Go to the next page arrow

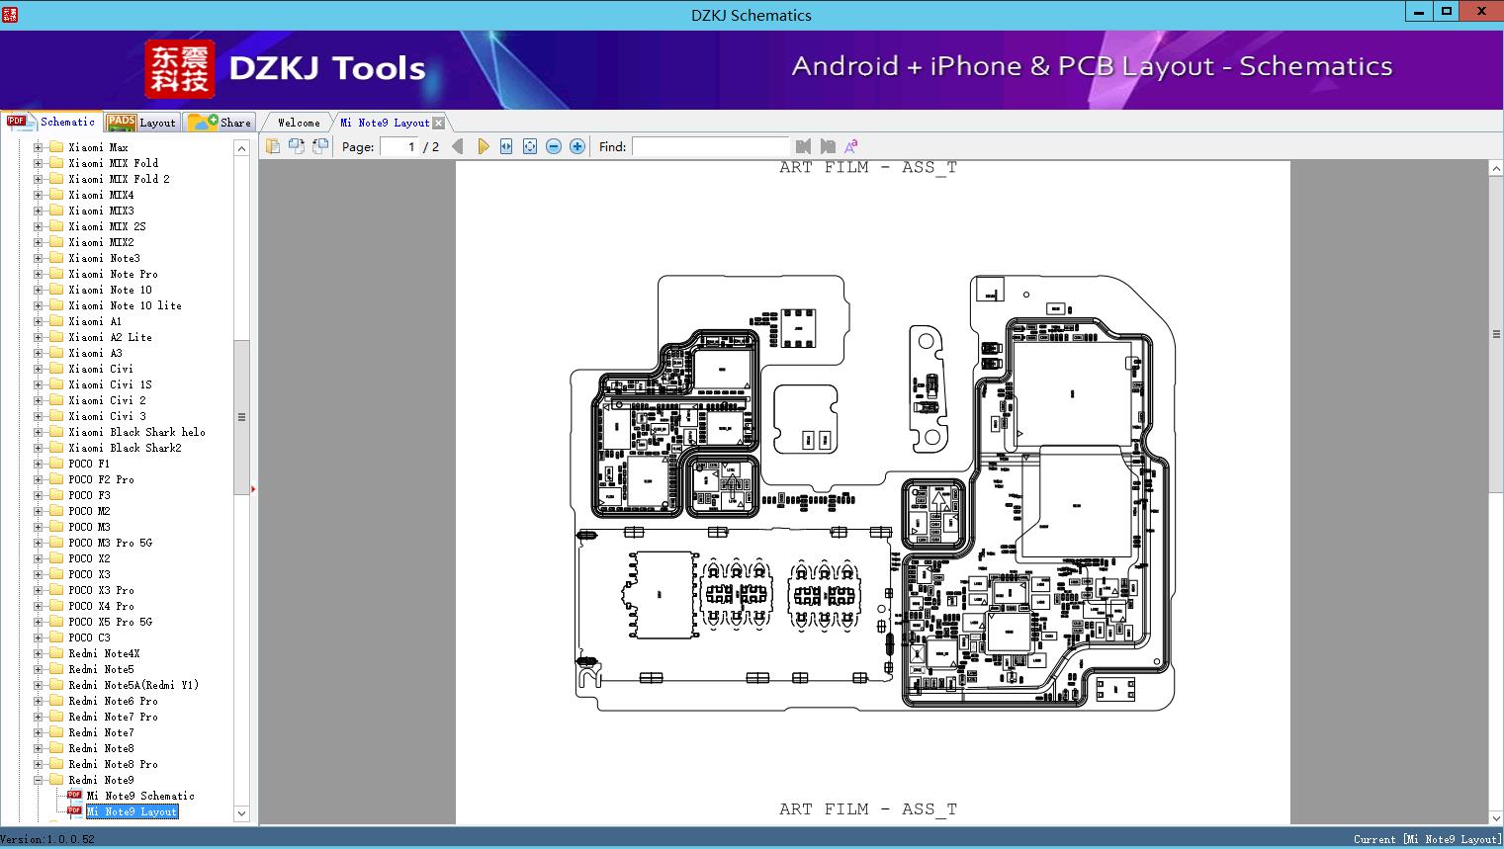pos(483,146)
